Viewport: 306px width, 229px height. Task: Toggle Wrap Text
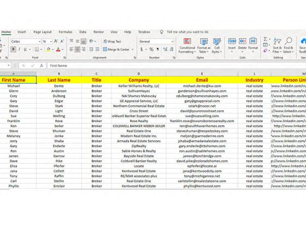point(112,41)
